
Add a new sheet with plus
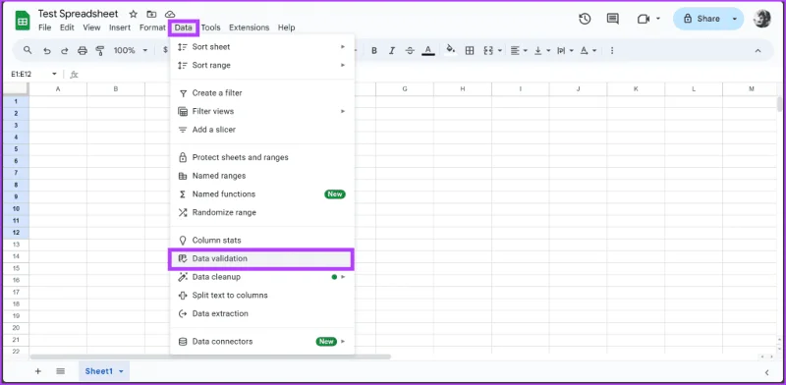tap(37, 371)
